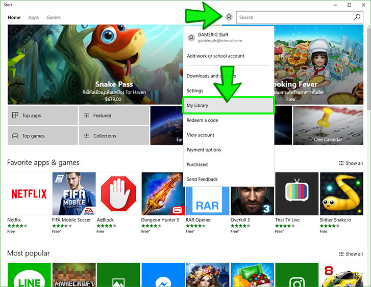Screen dimensions: 371x287
Task: Click the search magnifier icon
Action: [357, 17]
